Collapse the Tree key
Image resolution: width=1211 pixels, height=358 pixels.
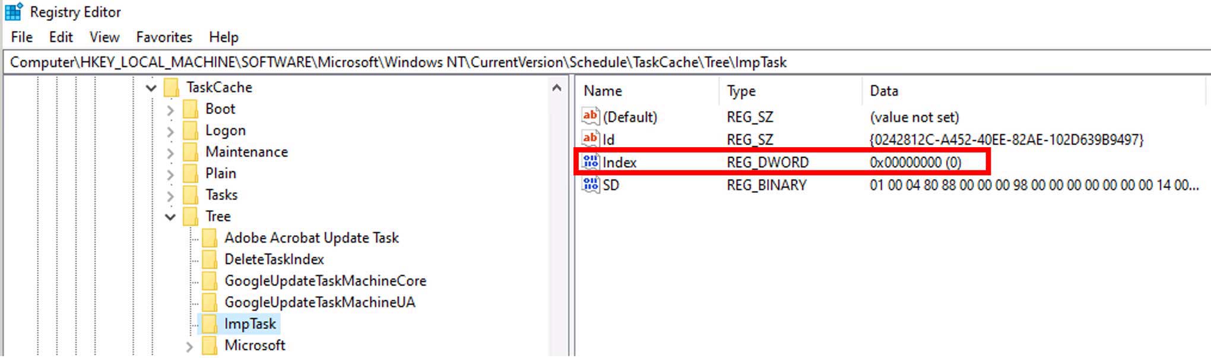coord(170,217)
